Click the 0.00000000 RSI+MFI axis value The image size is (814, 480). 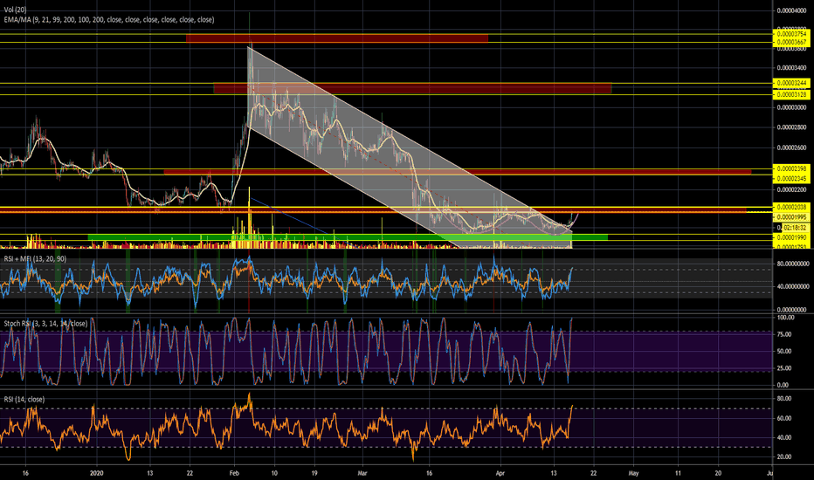click(792, 310)
